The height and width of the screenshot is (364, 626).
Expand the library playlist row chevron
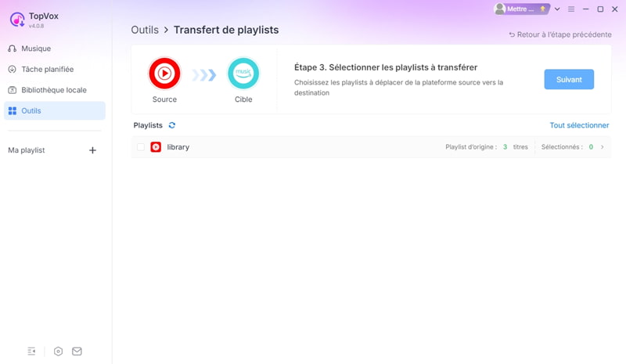tap(603, 147)
